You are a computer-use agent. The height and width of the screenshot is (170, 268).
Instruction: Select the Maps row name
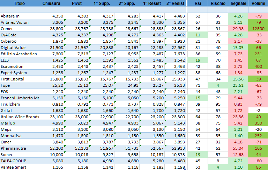pos(19,129)
